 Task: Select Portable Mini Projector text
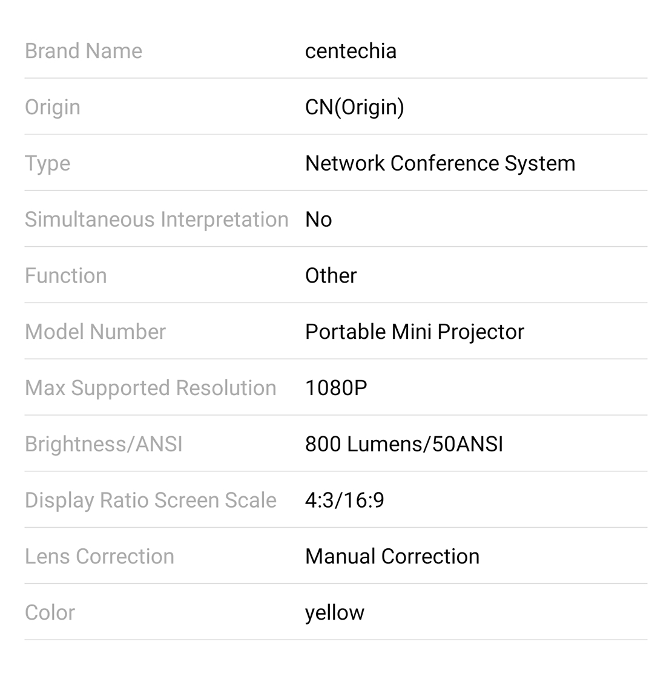(415, 332)
